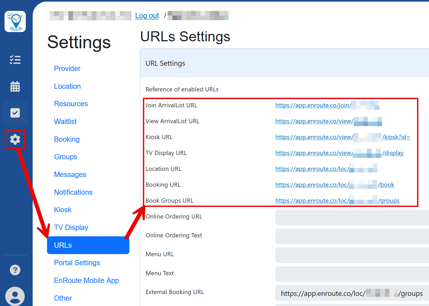The width and height of the screenshot is (429, 306).
Task: Click the 'Reference of enabled URLs' text
Action: pos(182,90)
